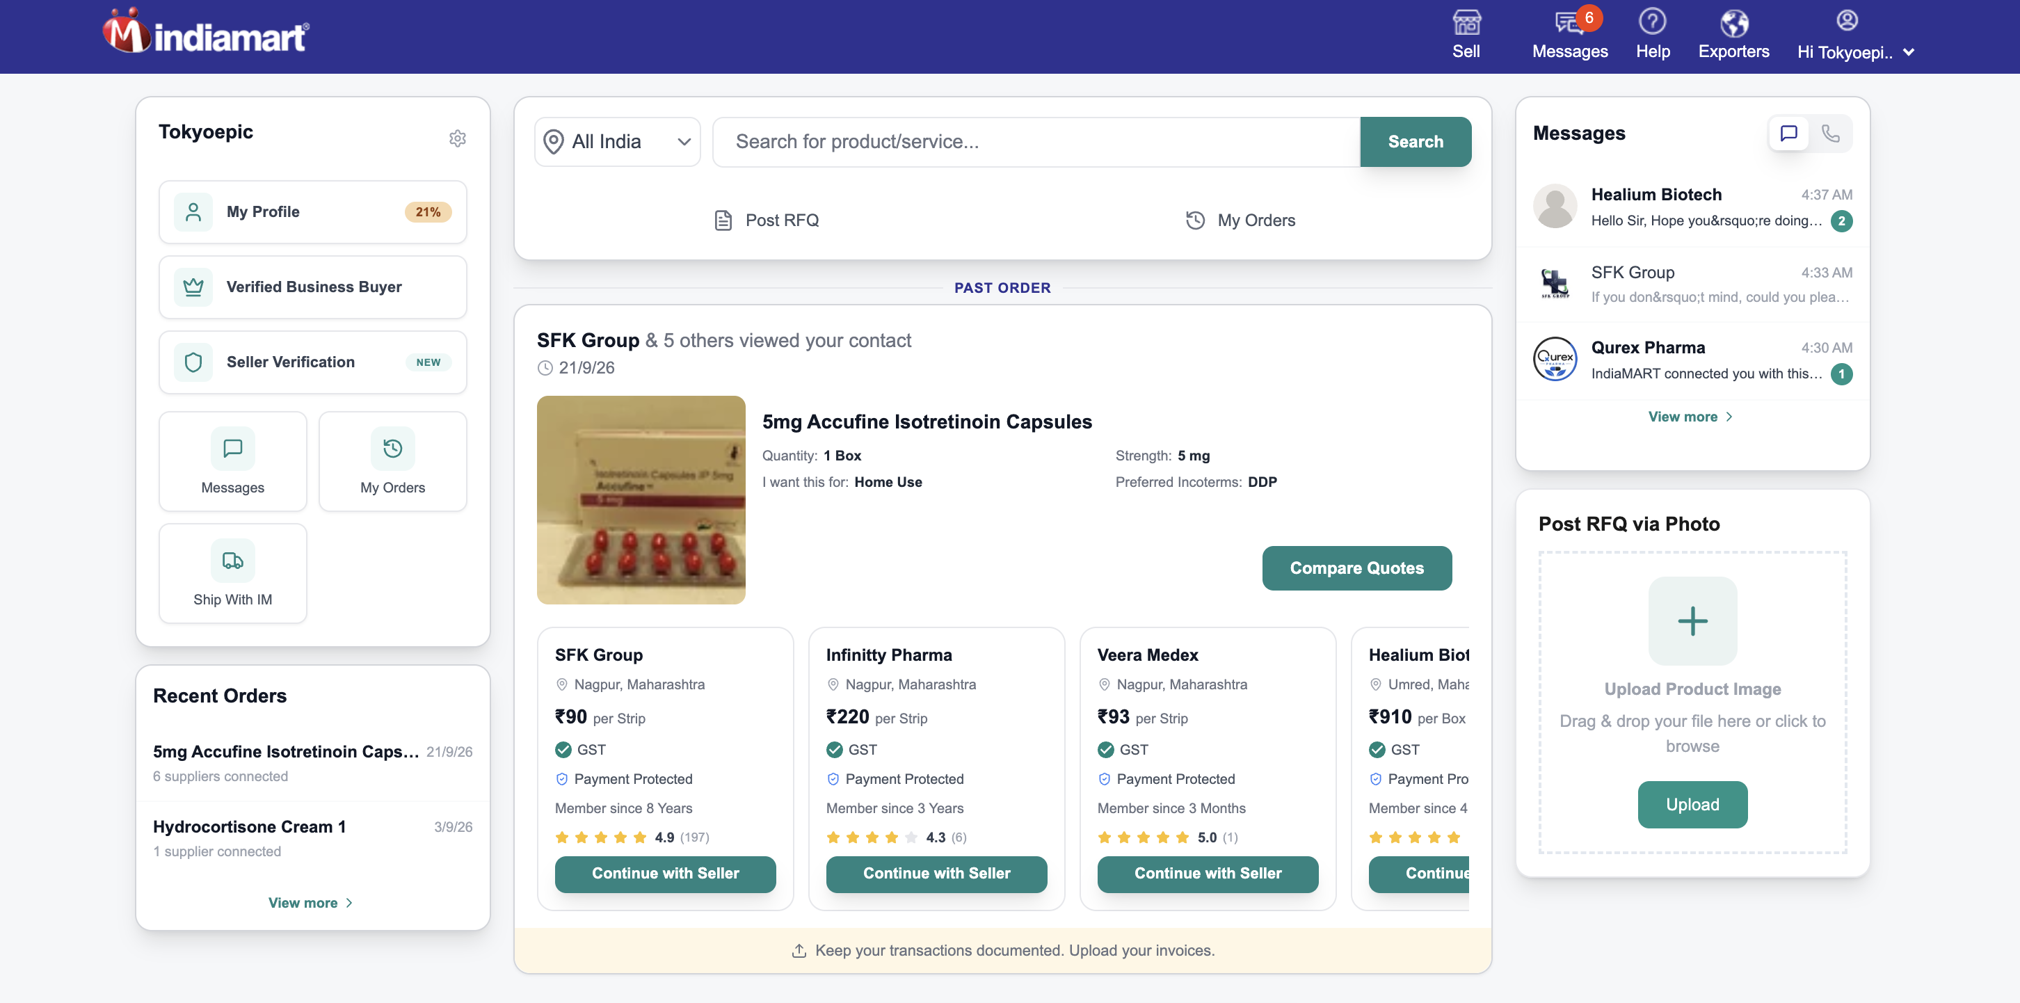Click the Search button
Image resolution: width=2020 pixels, height=1003 pixels.
pyautogui.click(x=1416, y=142)
